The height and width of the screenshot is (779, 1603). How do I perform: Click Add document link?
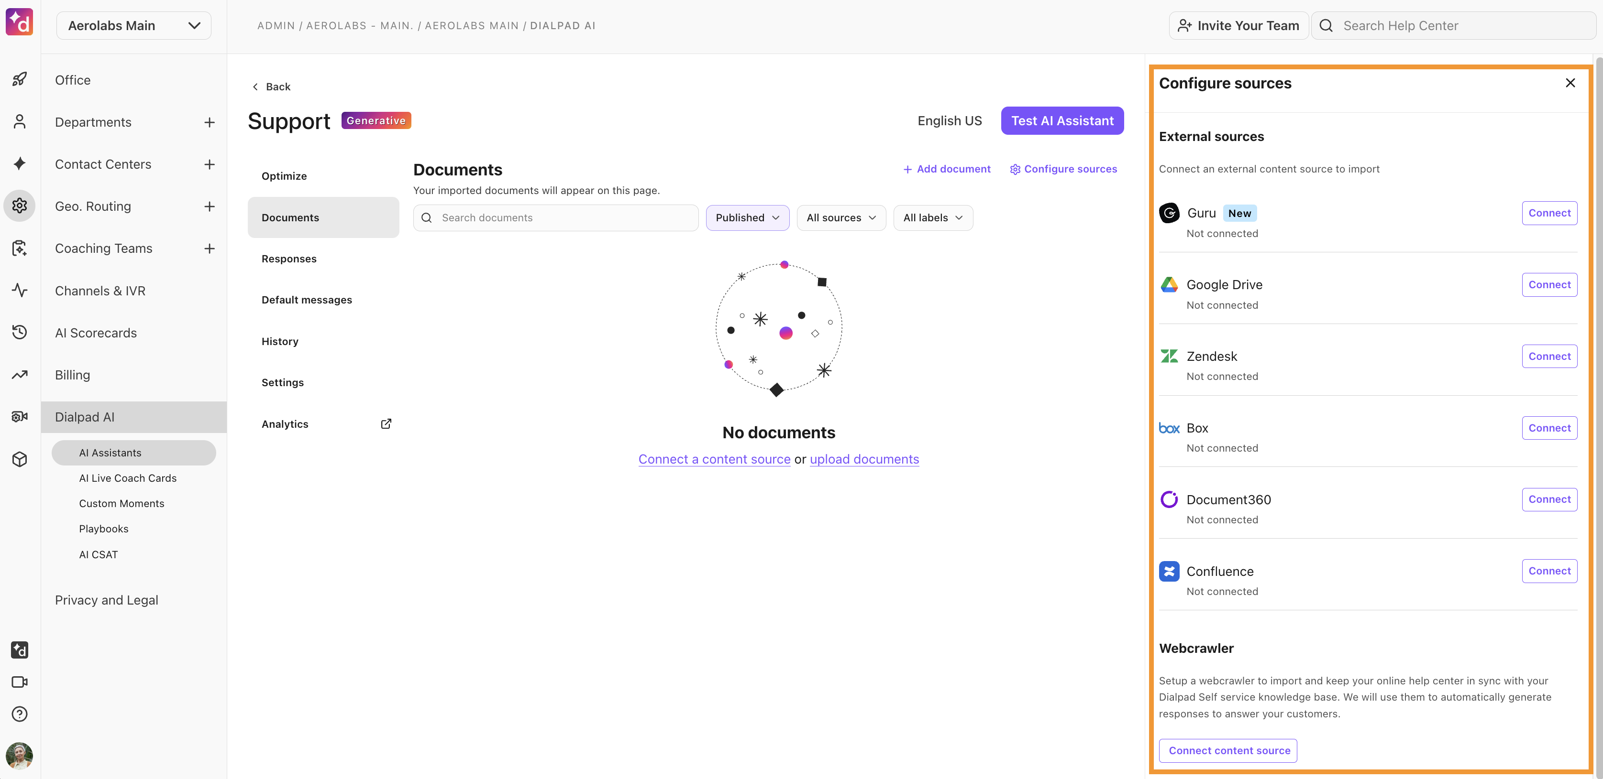(947, 169)
